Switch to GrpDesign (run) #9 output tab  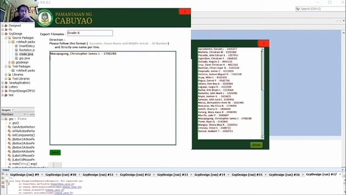pos(24,174)
